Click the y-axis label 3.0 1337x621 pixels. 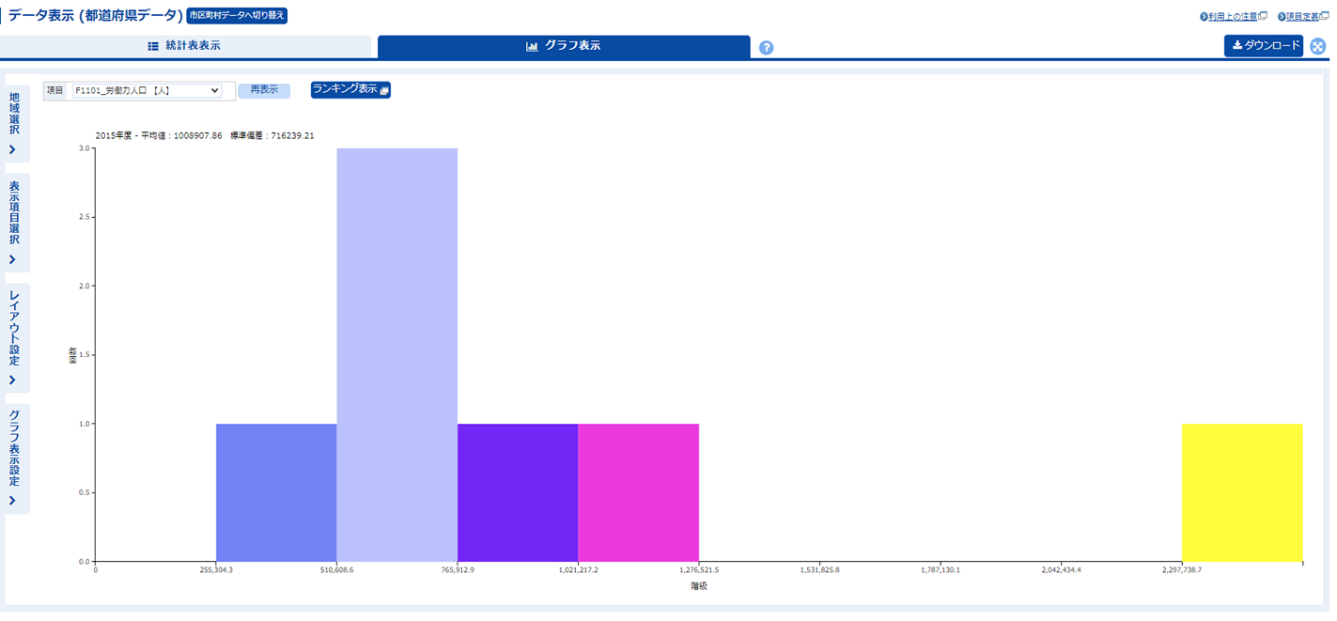coord(85,148)
